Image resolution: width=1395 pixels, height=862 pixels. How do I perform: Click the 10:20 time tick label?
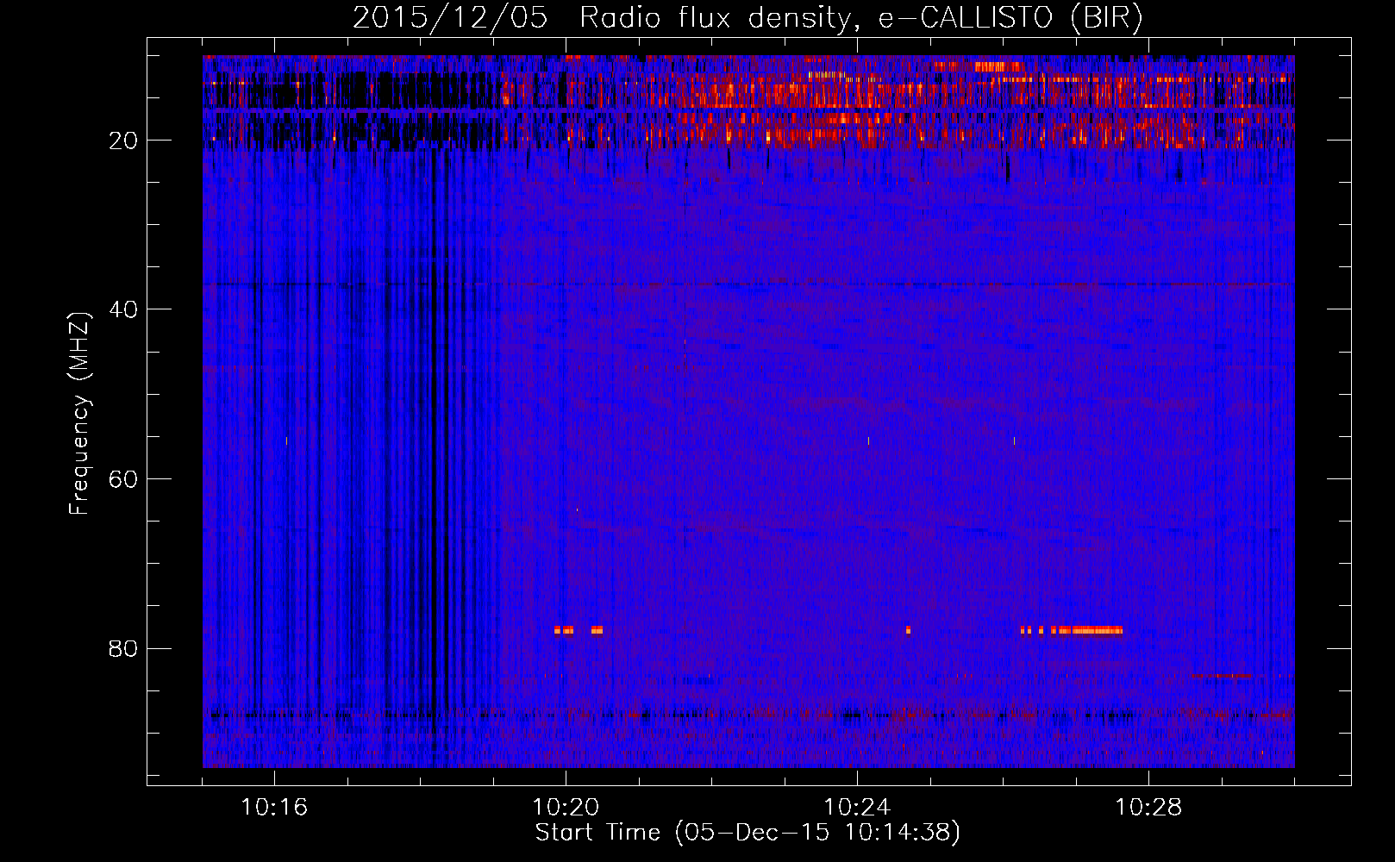566,808
